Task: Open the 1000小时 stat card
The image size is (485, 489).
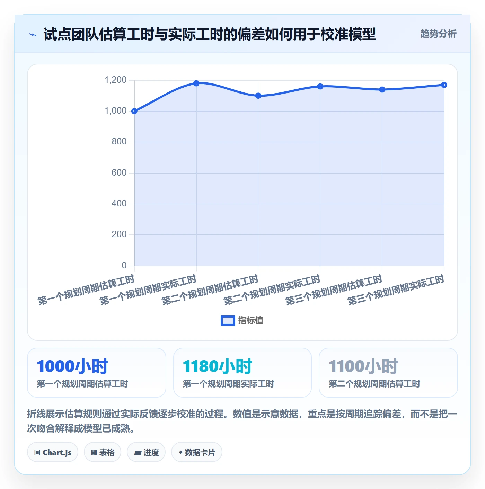Action: coord(97,373)
